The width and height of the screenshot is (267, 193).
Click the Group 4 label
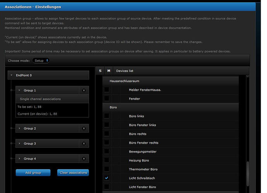pos(30,159)
